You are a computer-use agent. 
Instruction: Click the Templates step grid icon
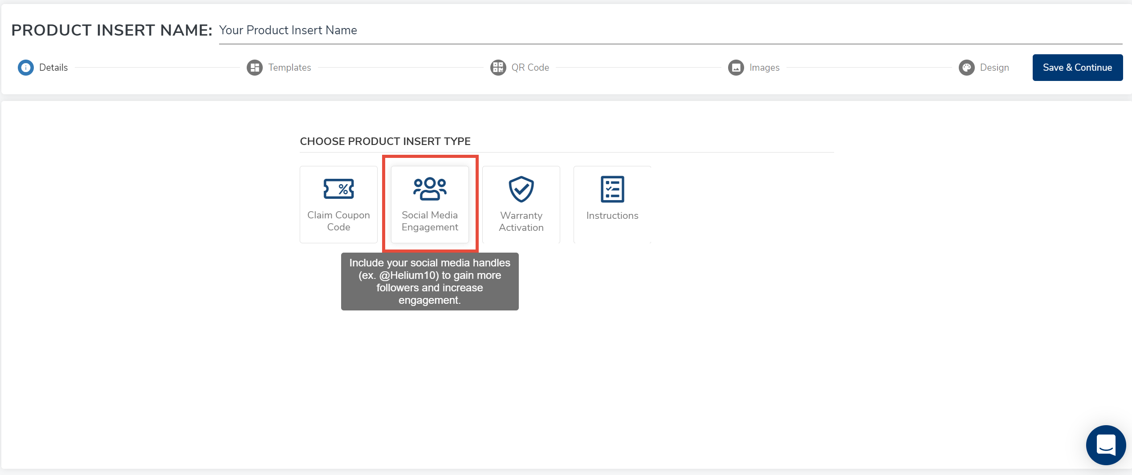click(x=255, y=68)
